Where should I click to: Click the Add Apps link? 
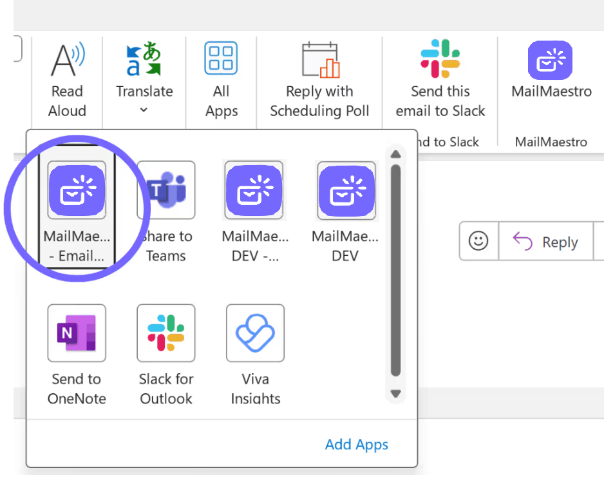(356, 445)
